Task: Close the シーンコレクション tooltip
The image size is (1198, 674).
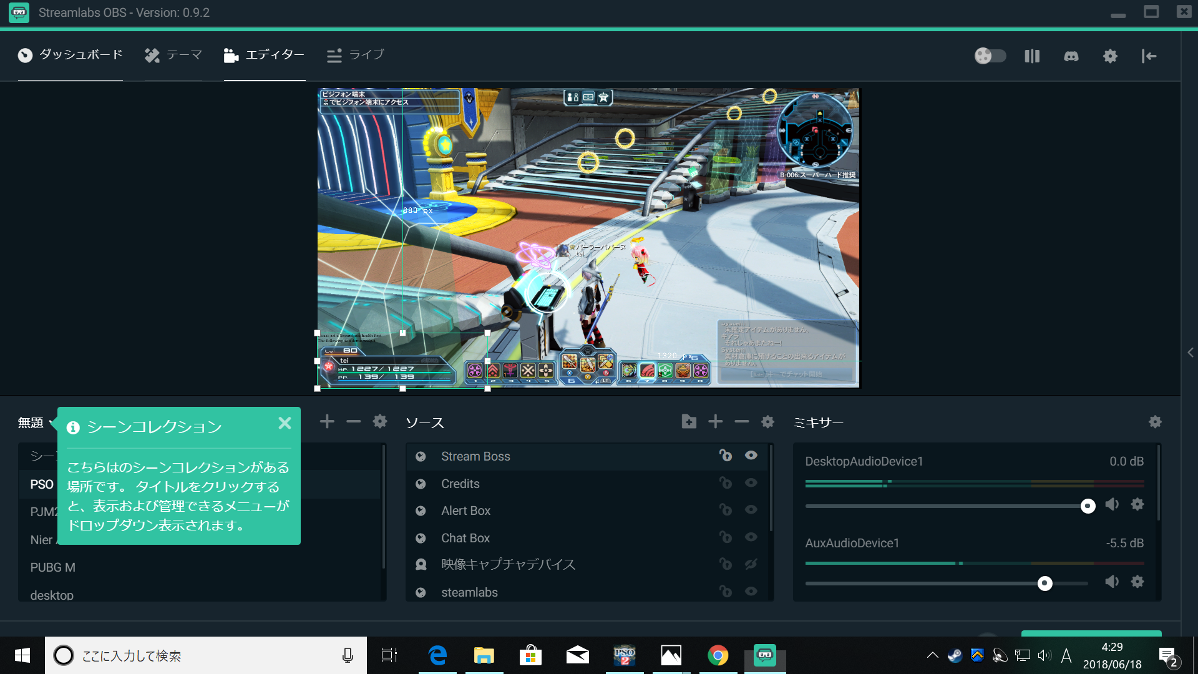Action: pos(285,423)
